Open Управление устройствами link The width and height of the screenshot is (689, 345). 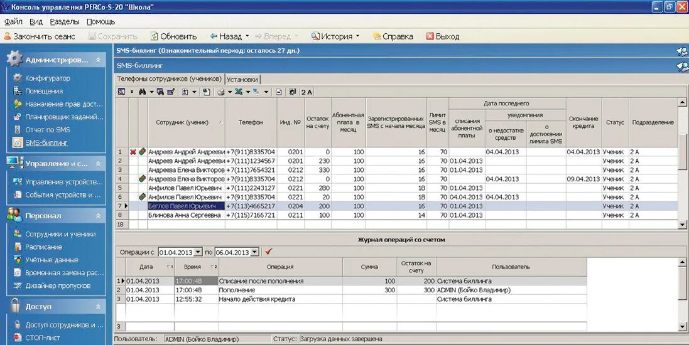(x=63, y=182)
